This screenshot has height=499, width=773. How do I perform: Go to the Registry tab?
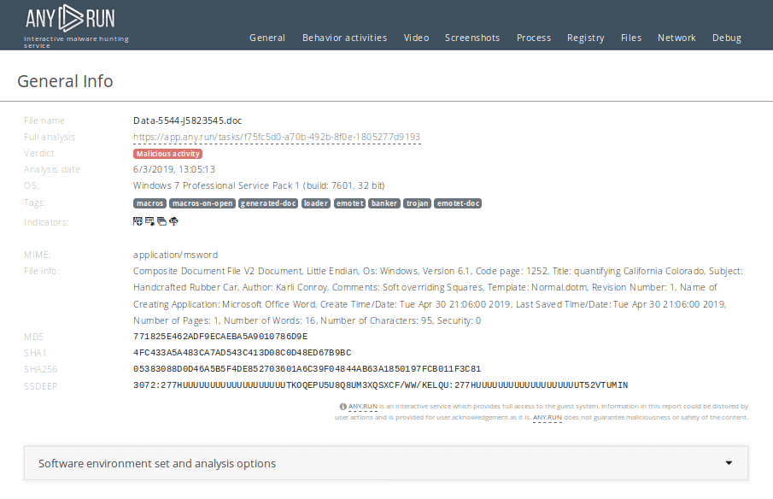(585, 38)
